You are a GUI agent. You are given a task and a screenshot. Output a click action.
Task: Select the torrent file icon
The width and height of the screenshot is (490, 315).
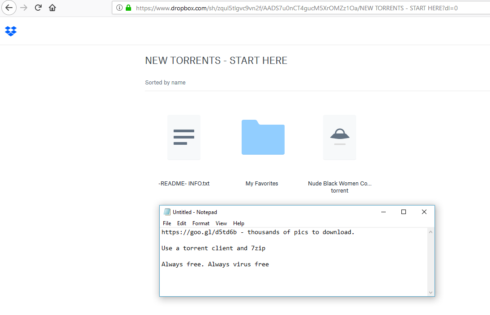[x=340, y=137]
